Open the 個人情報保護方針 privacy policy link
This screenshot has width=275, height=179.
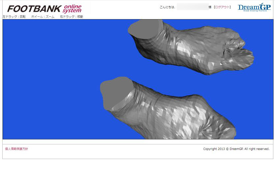pyautogui.click(x=16, y=149)
